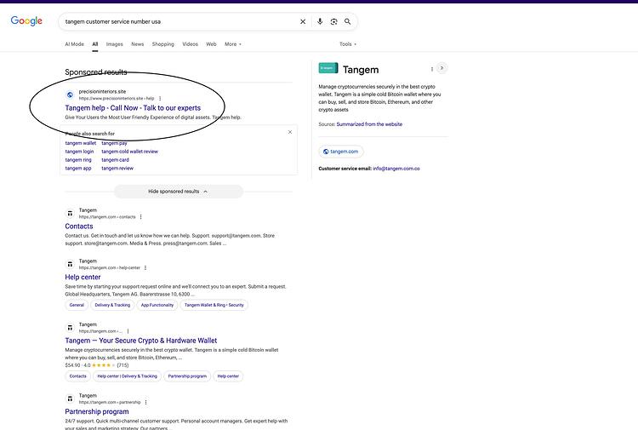Open the Tools dropdown

click(x=348, y=44)
